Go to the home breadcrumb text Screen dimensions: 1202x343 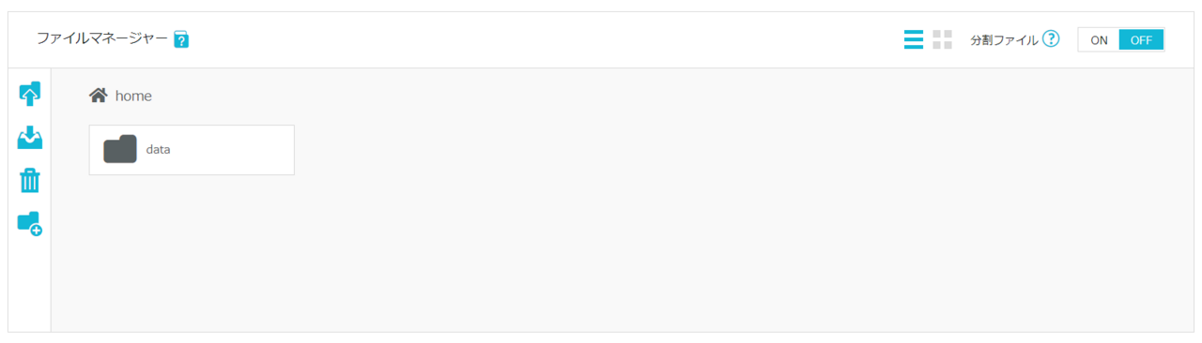point(133,96)
